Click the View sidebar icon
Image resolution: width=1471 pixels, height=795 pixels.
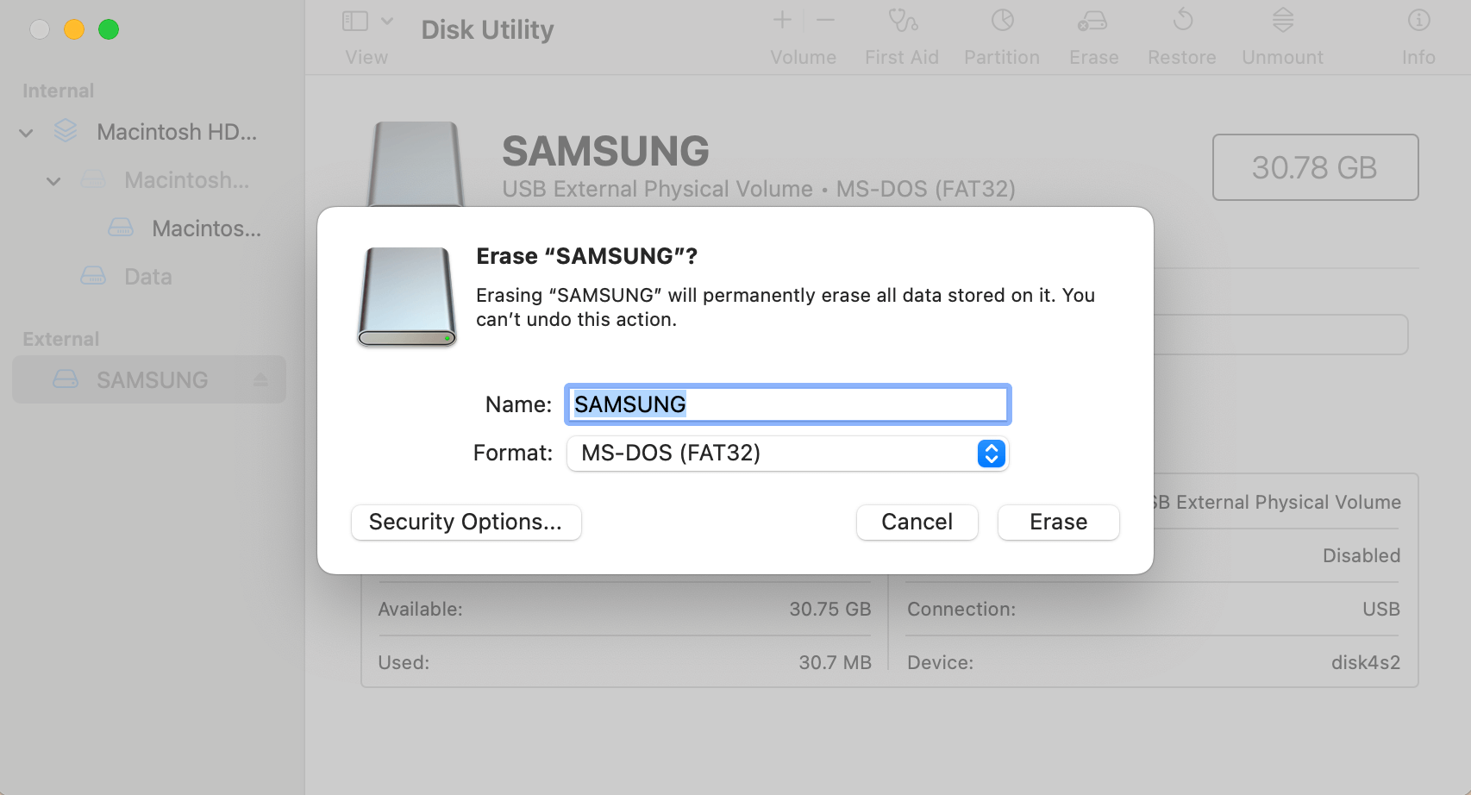tap(354, 19)
